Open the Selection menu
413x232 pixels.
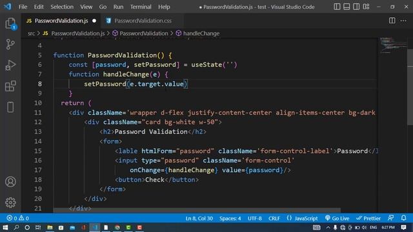click(x=62, y=7)
